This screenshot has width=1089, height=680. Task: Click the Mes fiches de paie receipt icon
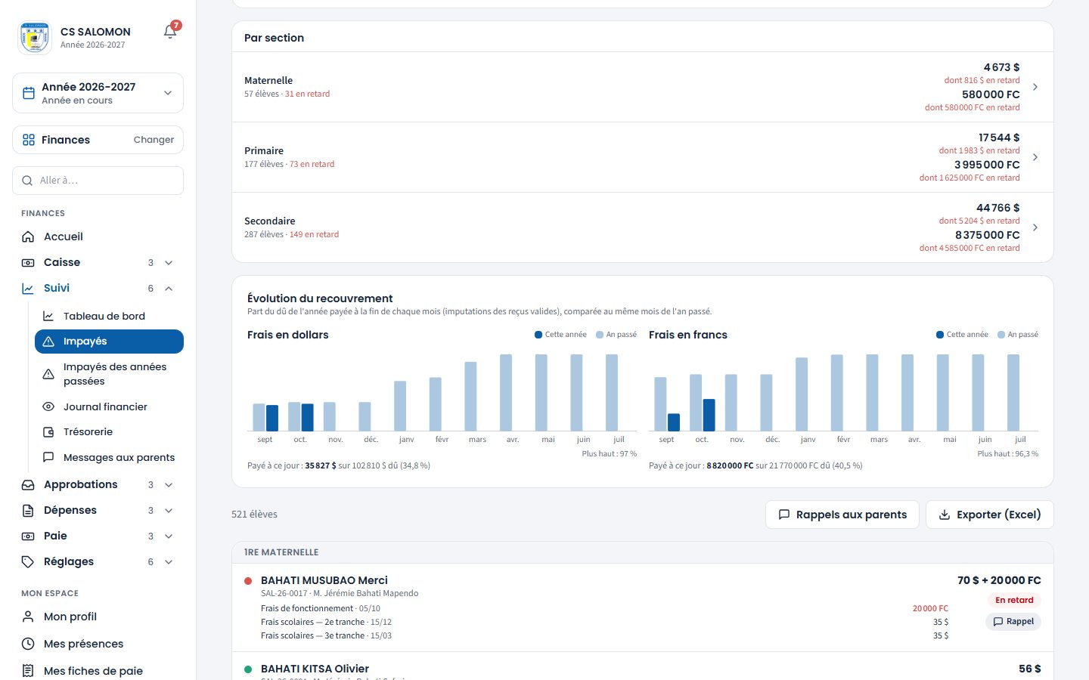pyautogui.click(x=28, y=671)
